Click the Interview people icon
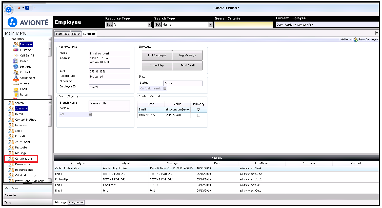 11,125
